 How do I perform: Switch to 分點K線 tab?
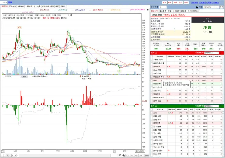click(x=21, y=6)
